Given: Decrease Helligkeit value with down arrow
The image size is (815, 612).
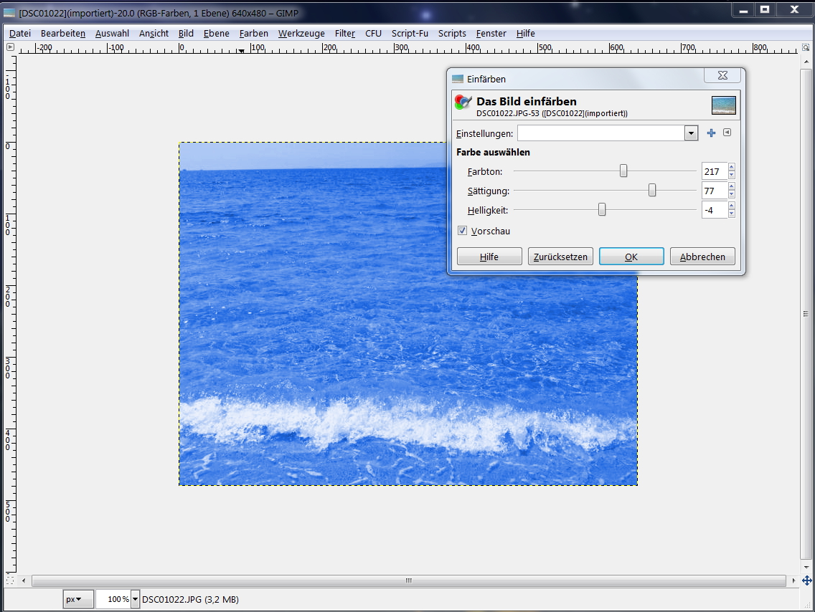Looking at the screenshot, I should point(731,214).
